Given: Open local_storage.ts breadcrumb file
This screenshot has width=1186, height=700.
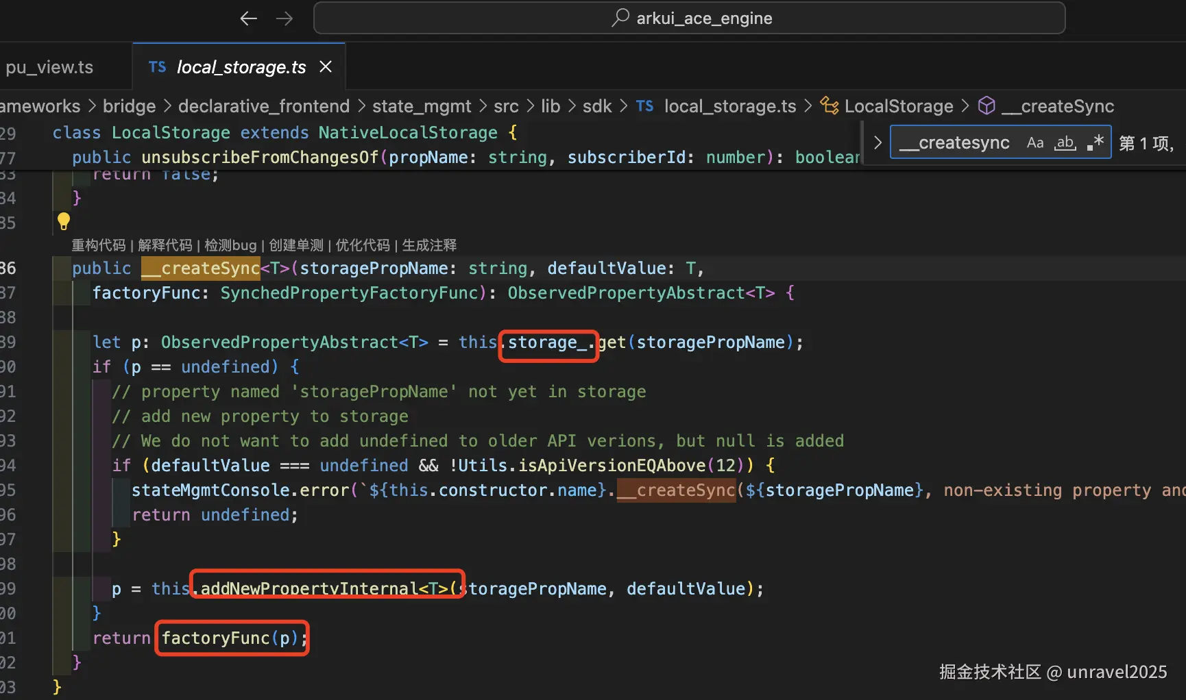Looking at the screenshot, I should (x=716, y=106).
